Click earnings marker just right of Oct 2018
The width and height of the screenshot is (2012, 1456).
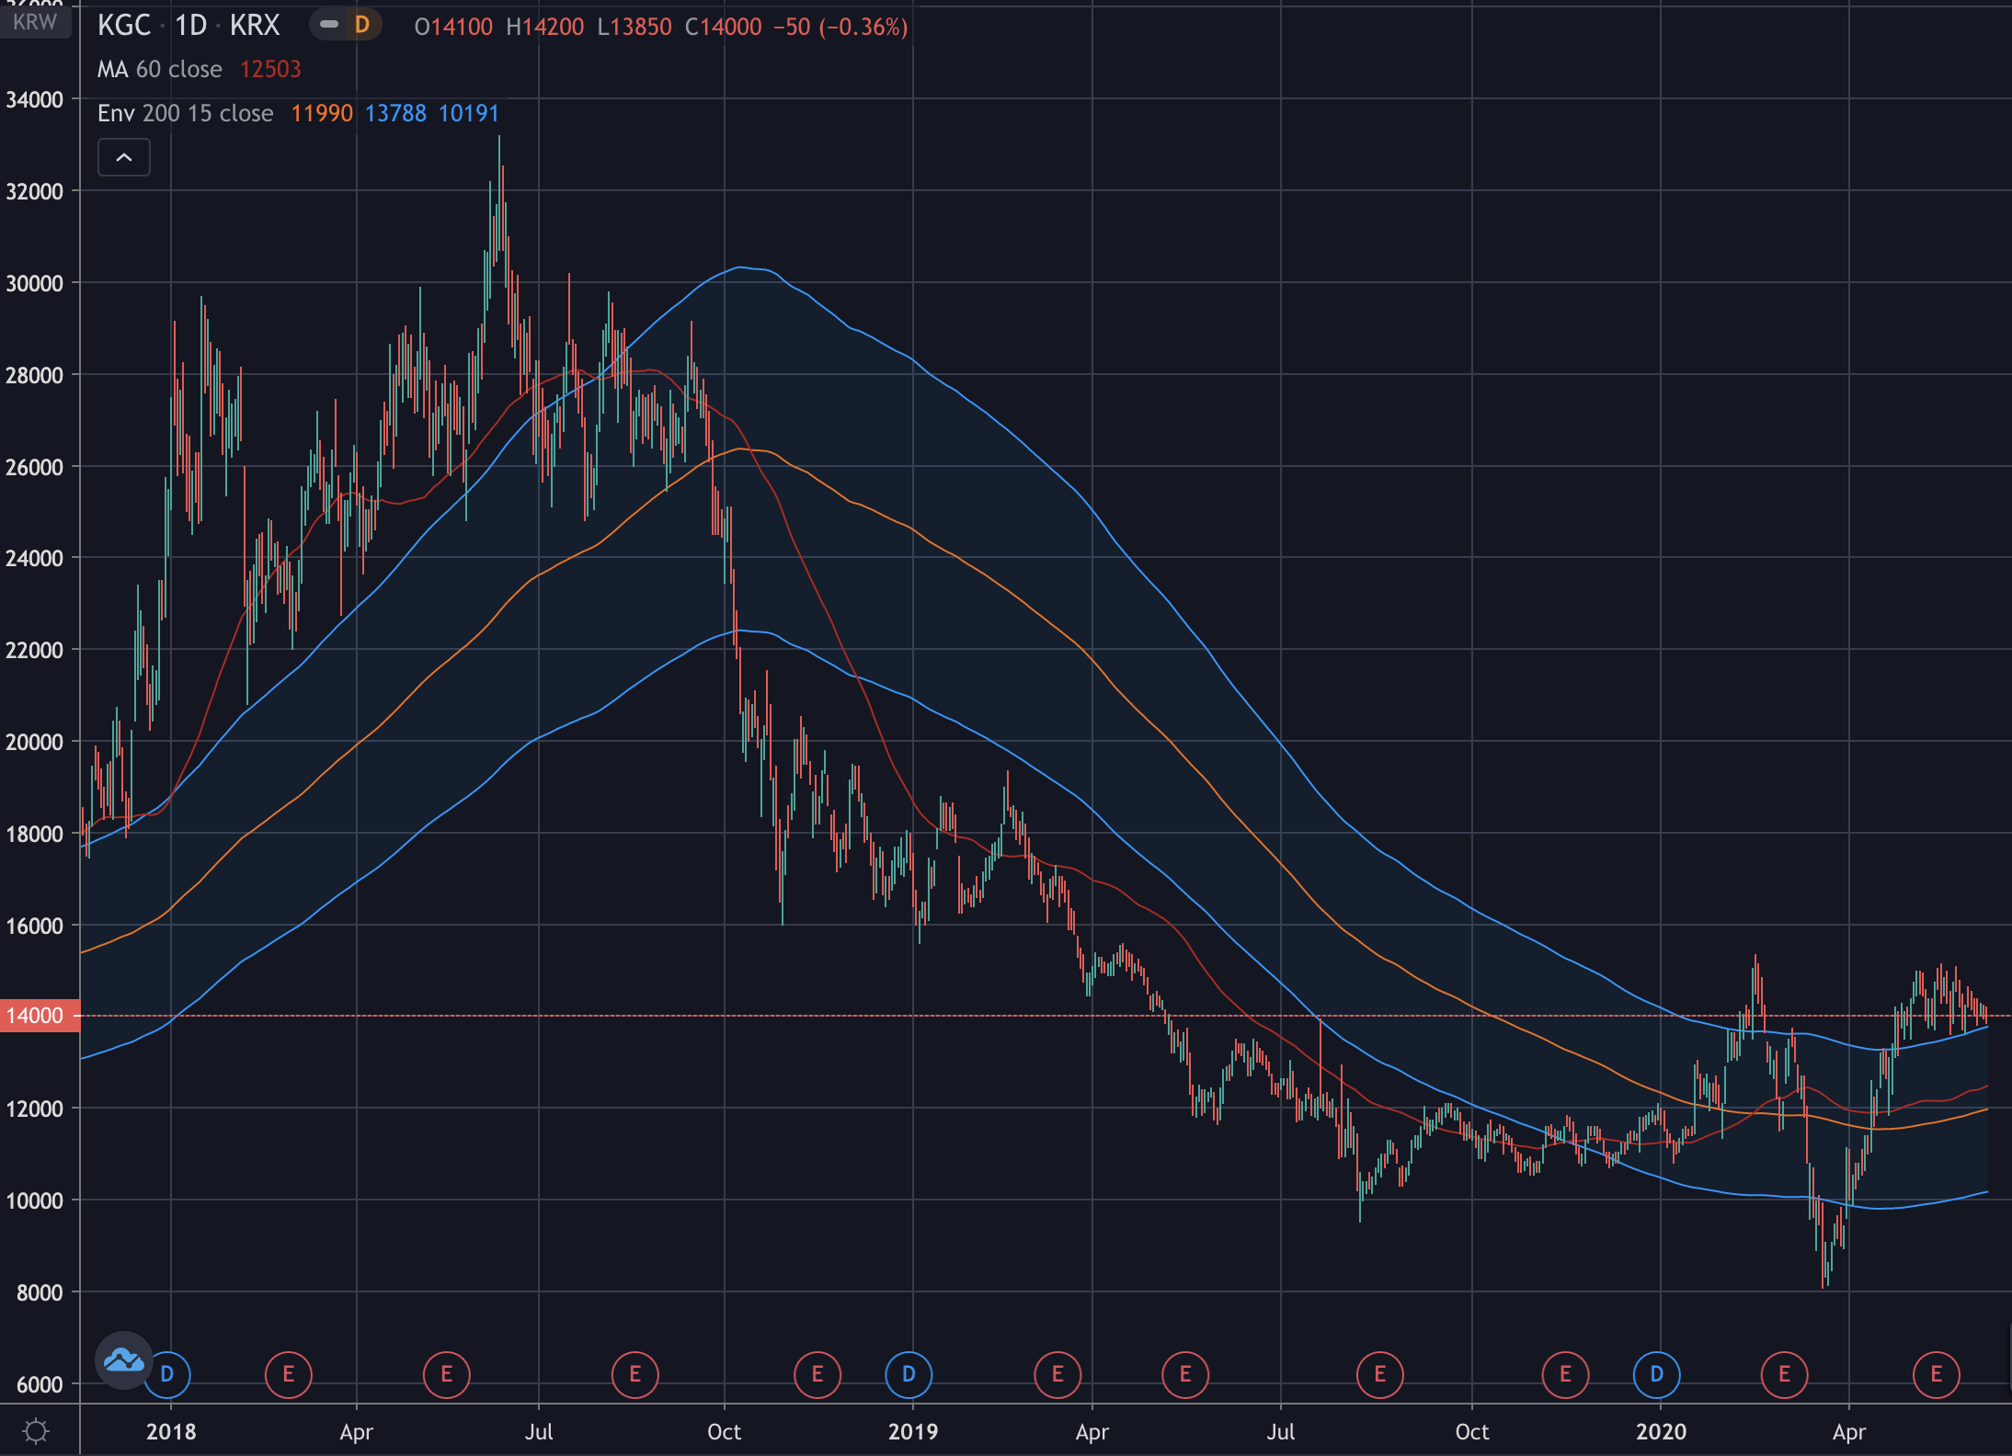click(x=817, y=1374)
